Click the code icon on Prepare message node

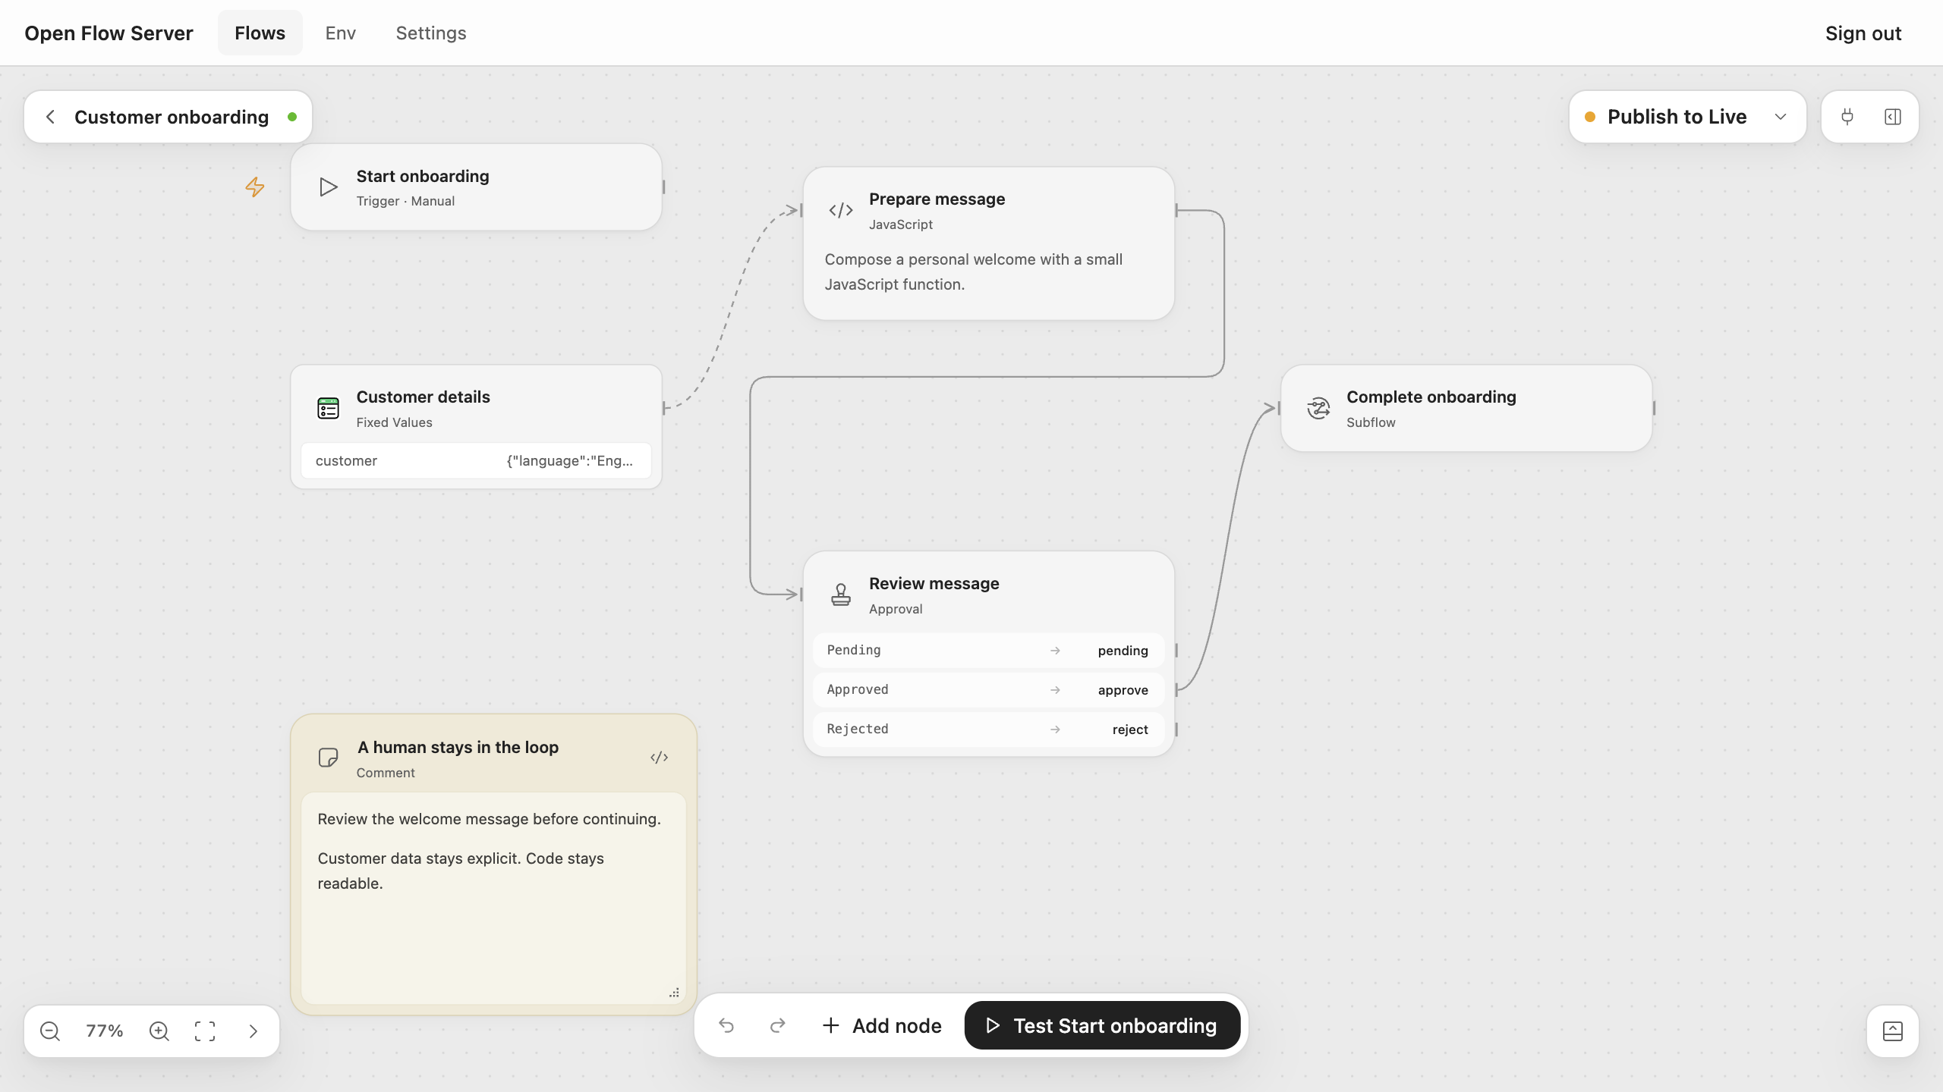pyautogui.click(x=841, y=210)
